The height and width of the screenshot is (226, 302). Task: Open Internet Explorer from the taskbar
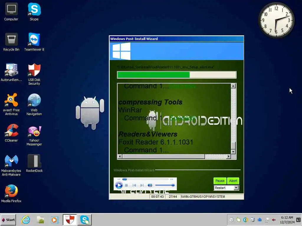(26, 220)
